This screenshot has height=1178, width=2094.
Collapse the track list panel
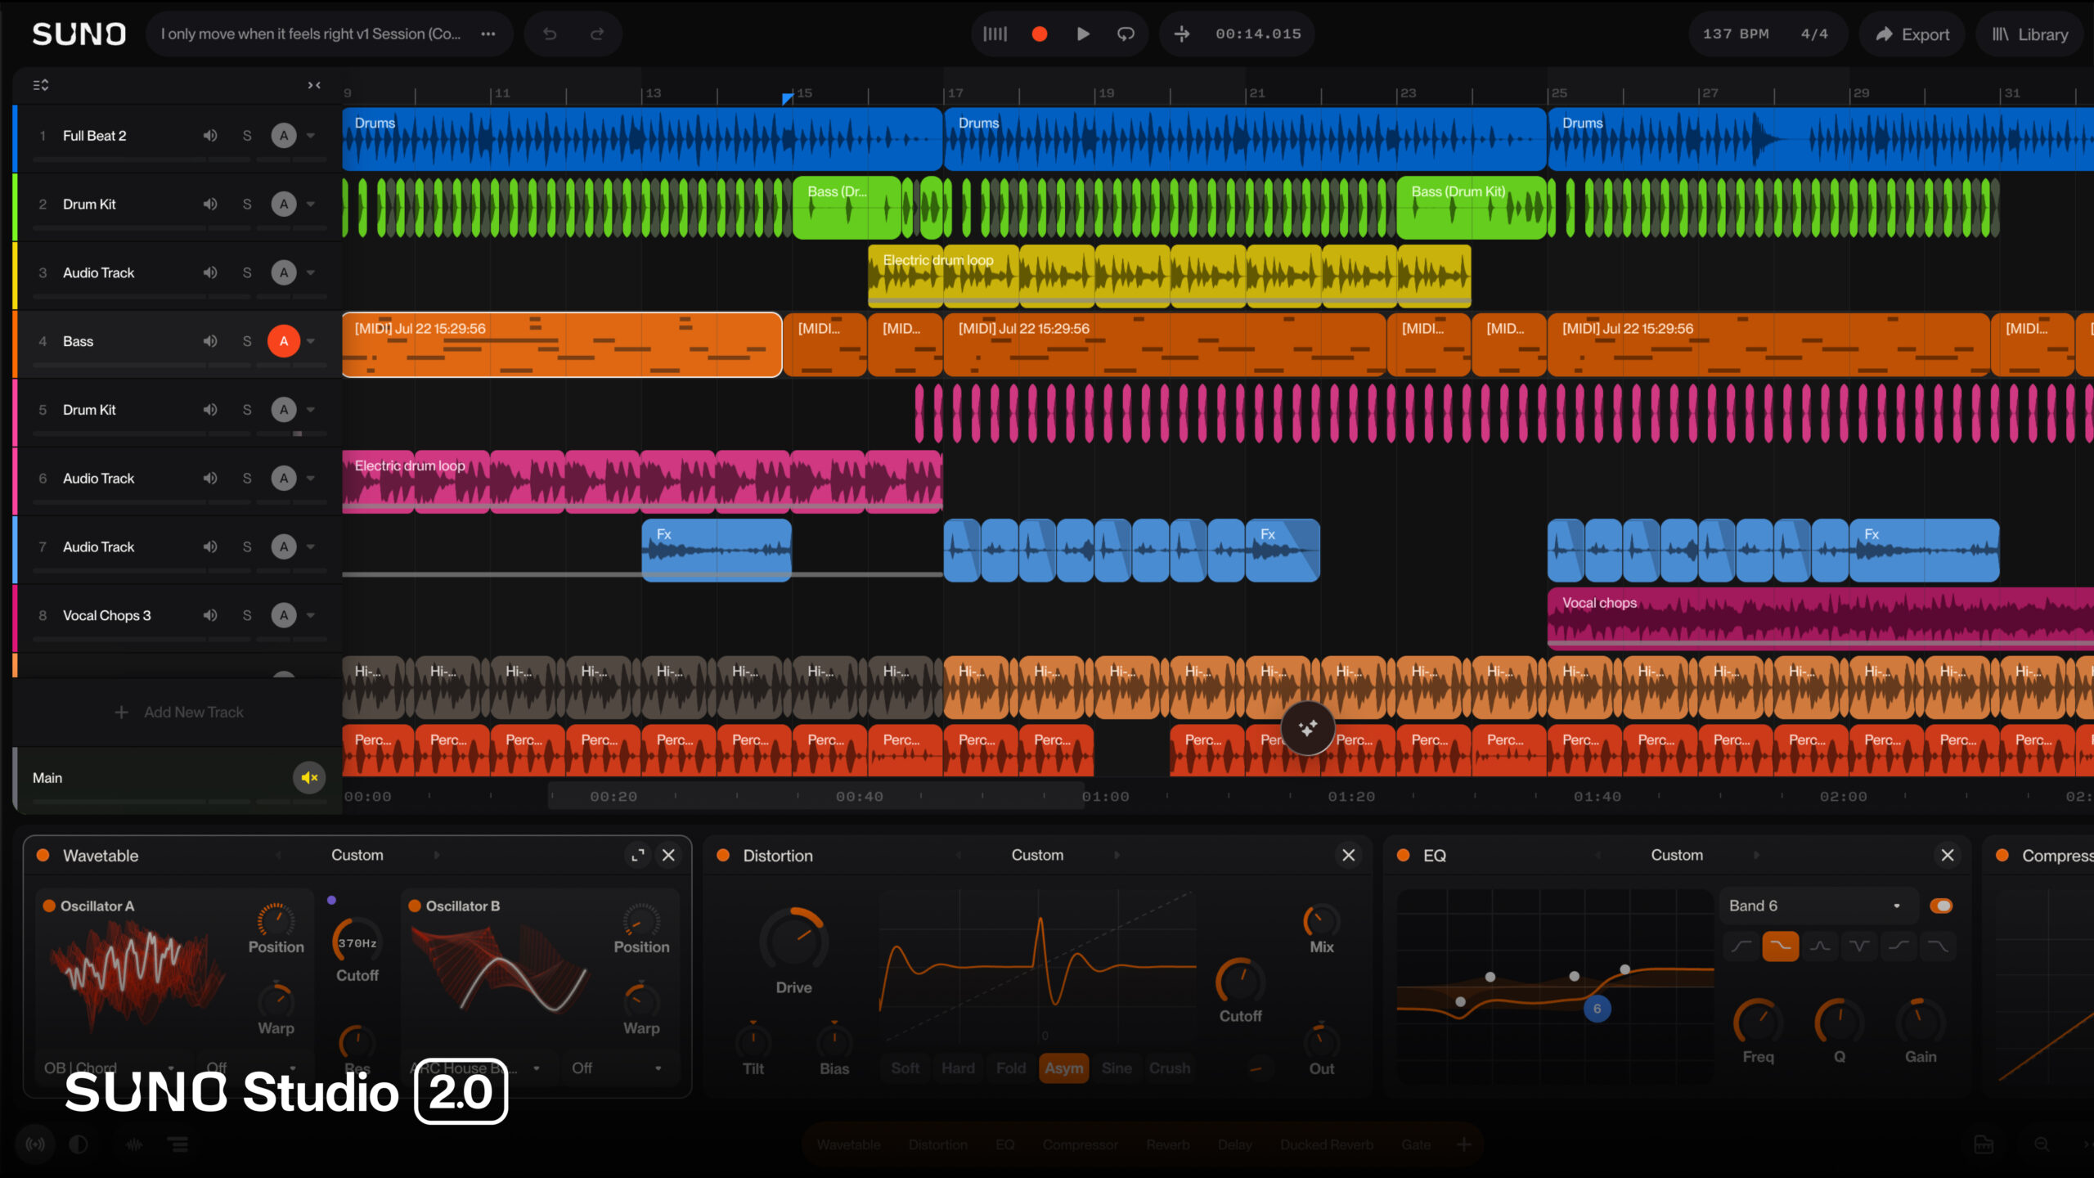[x=314, y=85]
